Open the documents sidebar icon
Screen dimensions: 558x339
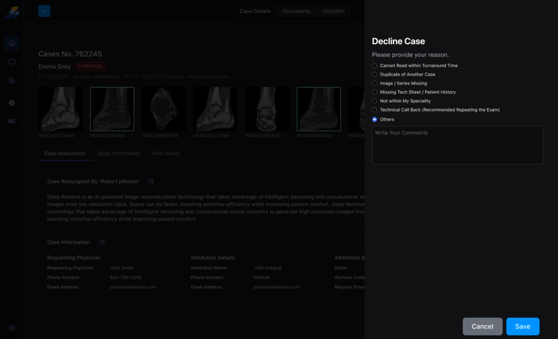11,81
